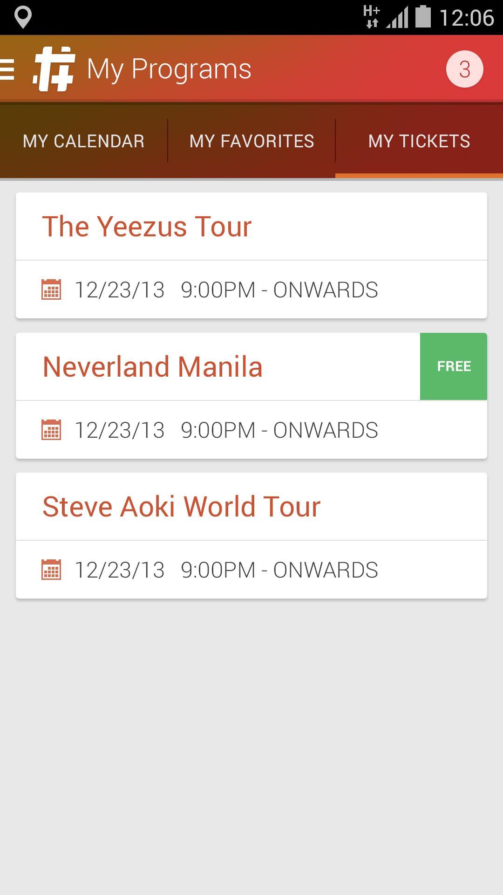Tap calendar icon on Yeezus Tour card
Image resolution: width=503 pixels, height=895 pixels.
[x=51, y=289]
